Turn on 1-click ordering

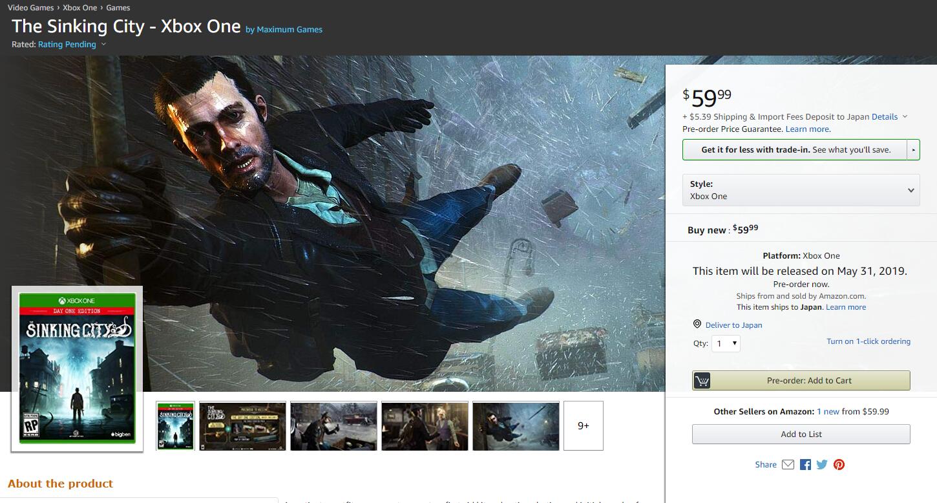868,341
